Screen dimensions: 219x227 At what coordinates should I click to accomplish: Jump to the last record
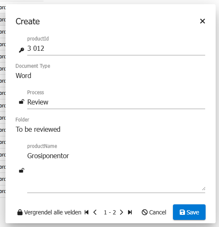[130, 212]
